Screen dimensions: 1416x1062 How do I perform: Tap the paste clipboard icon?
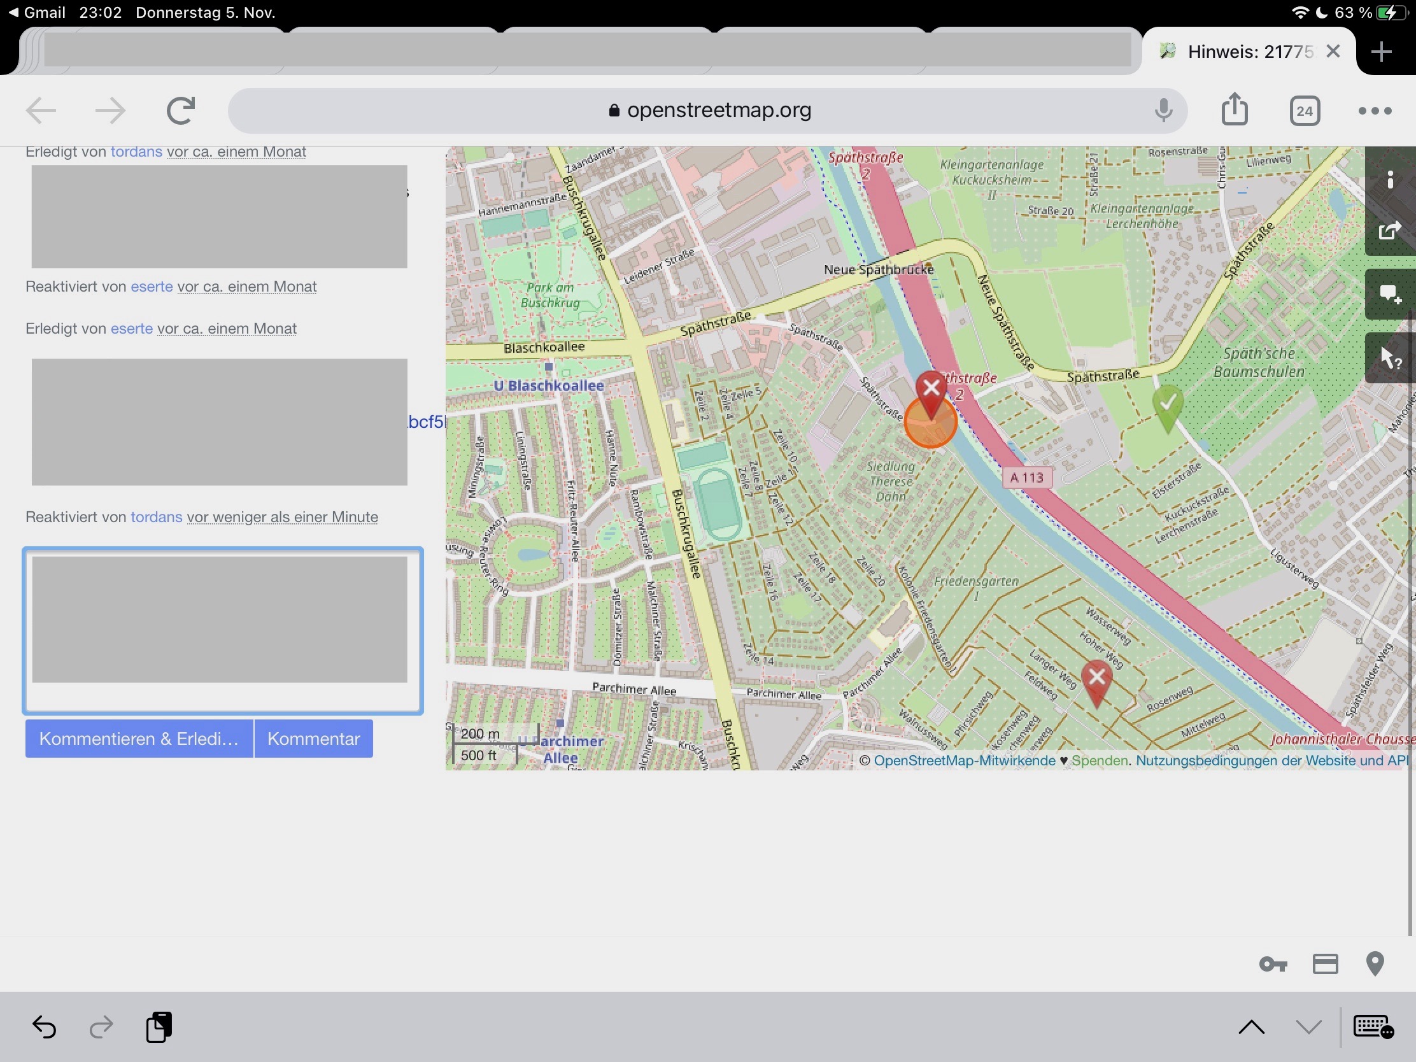[x=159, y=1027]
